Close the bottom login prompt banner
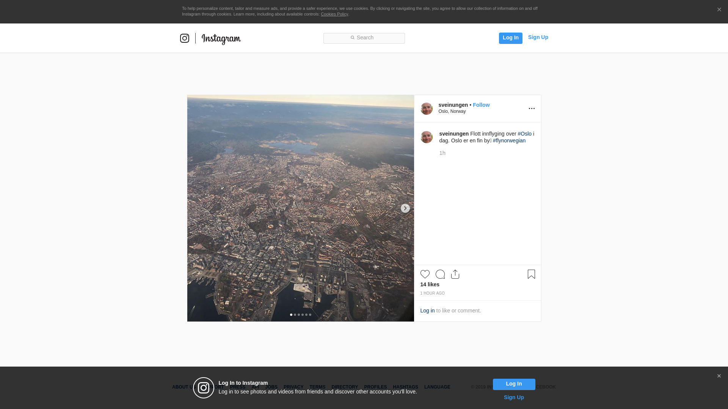 tap(719, 376)
